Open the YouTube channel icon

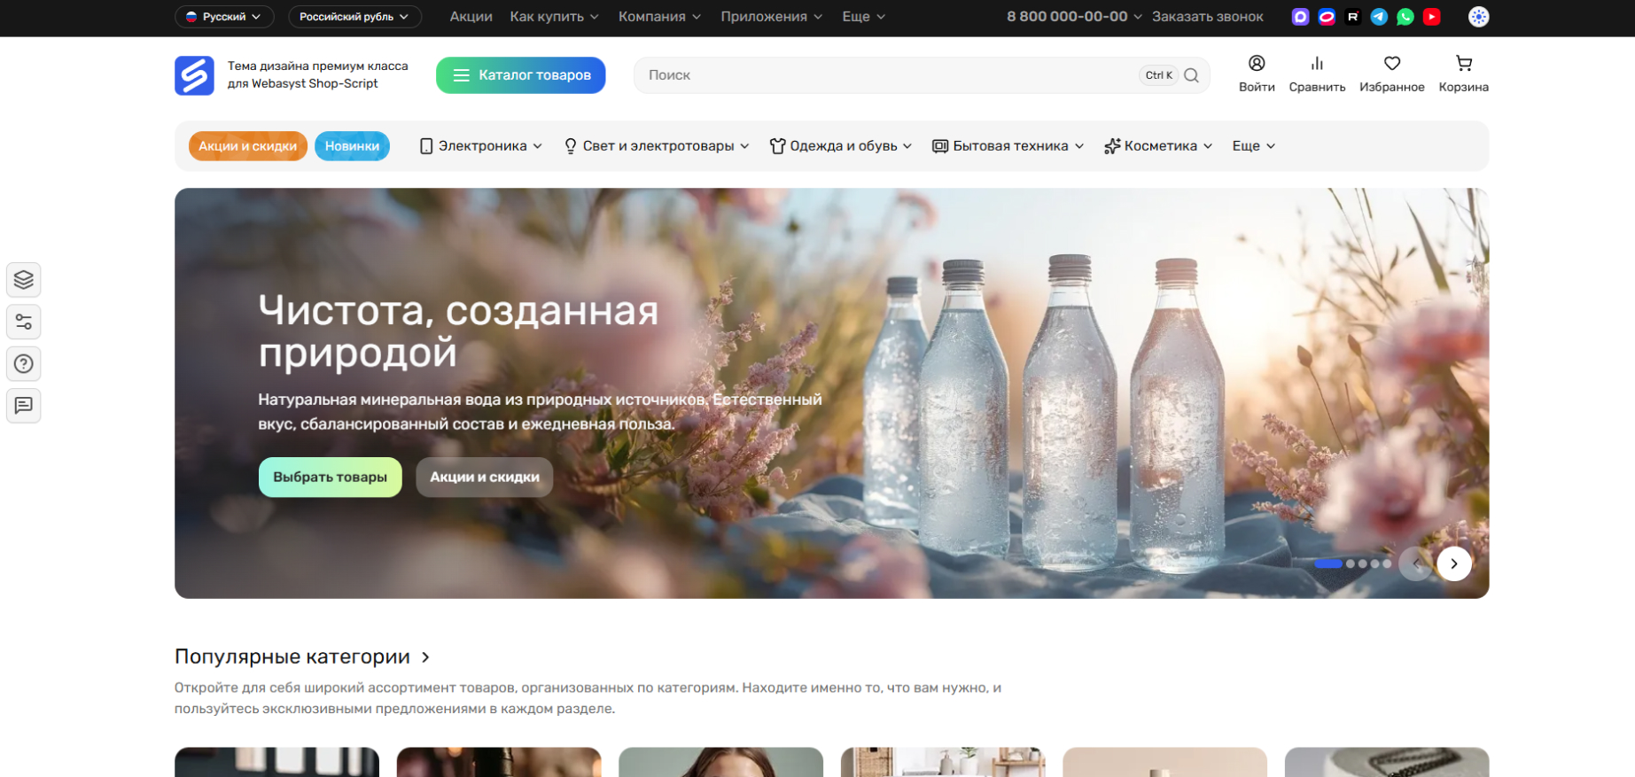tap(1431, 17)
